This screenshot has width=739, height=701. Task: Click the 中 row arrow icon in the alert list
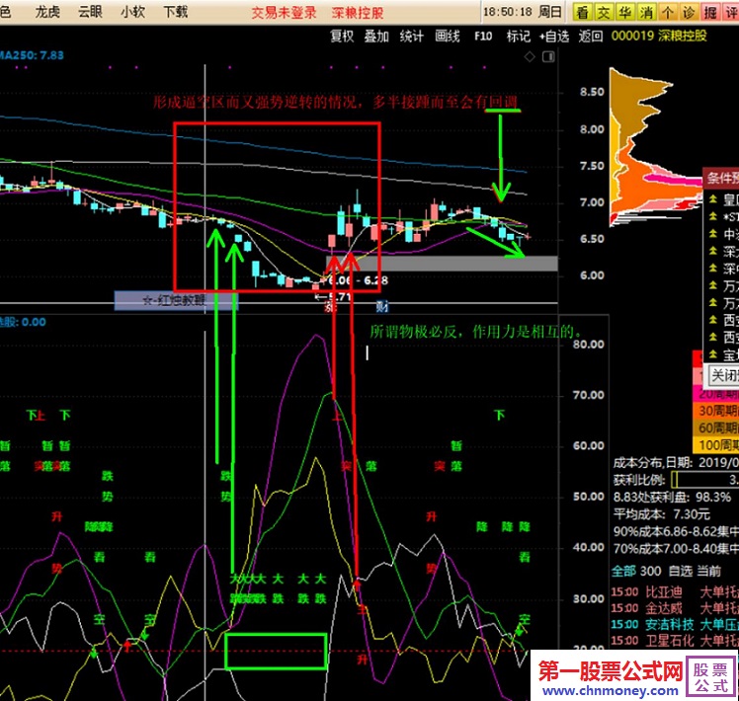tap(713, 234)
